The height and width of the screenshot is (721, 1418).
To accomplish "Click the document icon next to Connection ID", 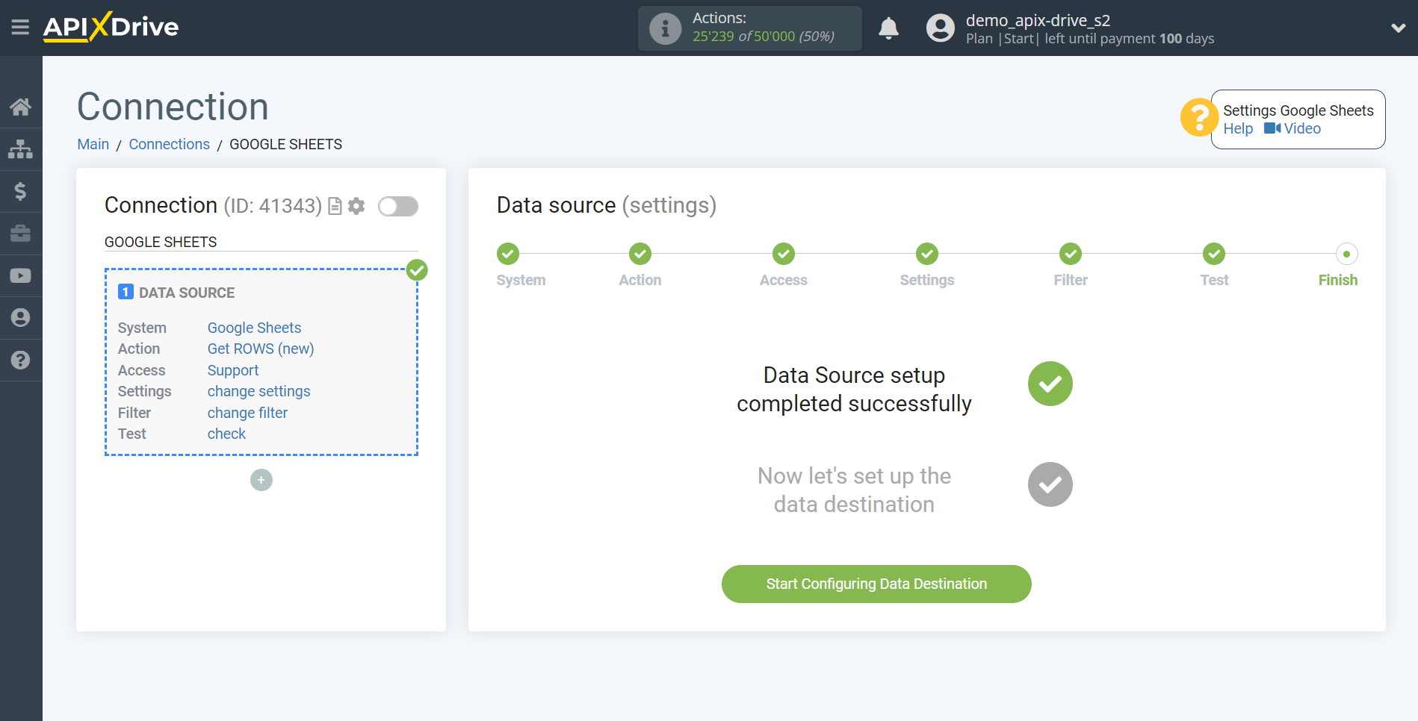I will pos(334,206).
